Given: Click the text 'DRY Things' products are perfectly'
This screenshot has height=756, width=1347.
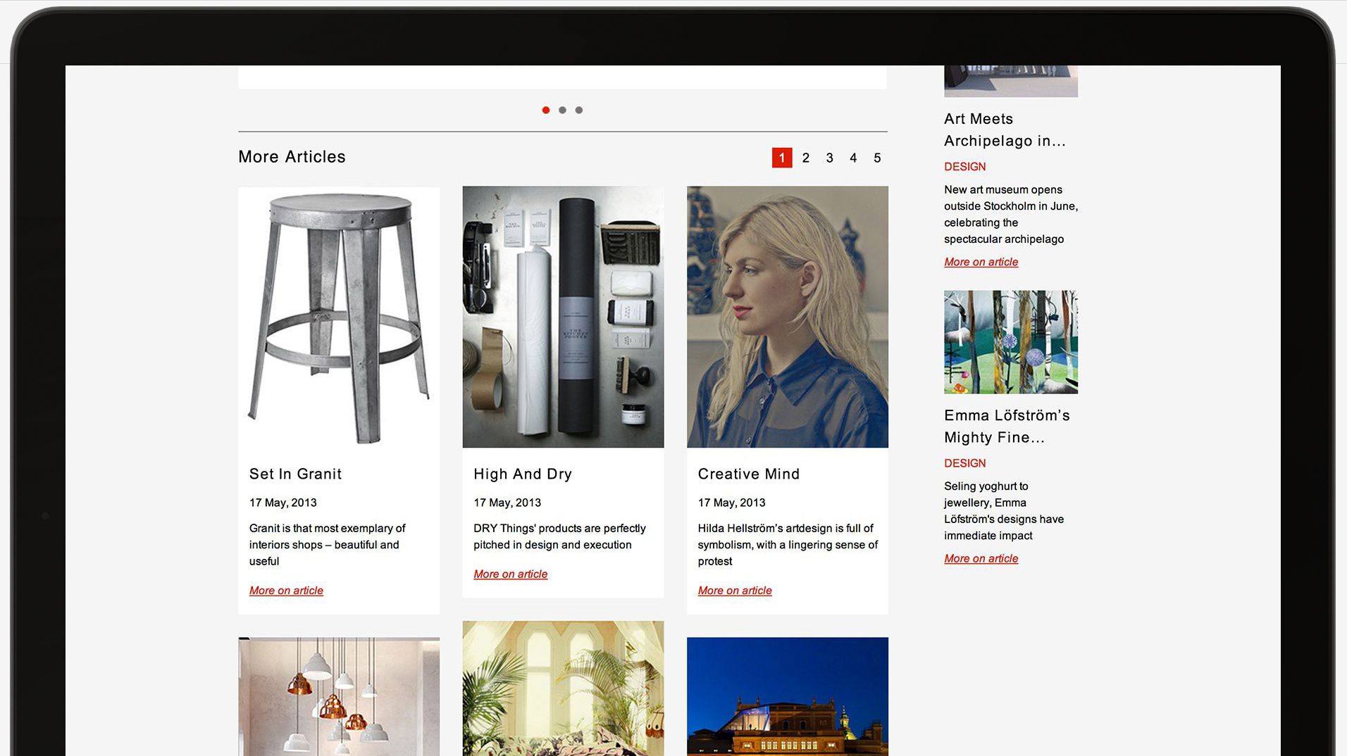Looking at the screenshot, I should [559, 528].
